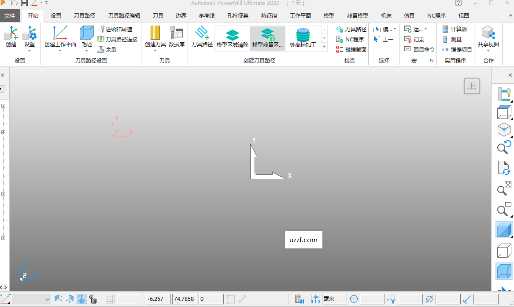Open the File (文件) menu

tap(10, 16)
